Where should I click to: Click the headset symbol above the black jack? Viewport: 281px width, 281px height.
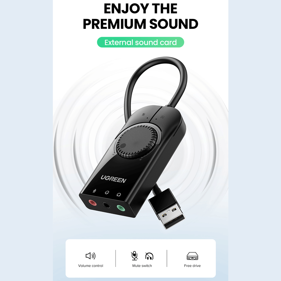pyautogui.click(x=107, y=192)
